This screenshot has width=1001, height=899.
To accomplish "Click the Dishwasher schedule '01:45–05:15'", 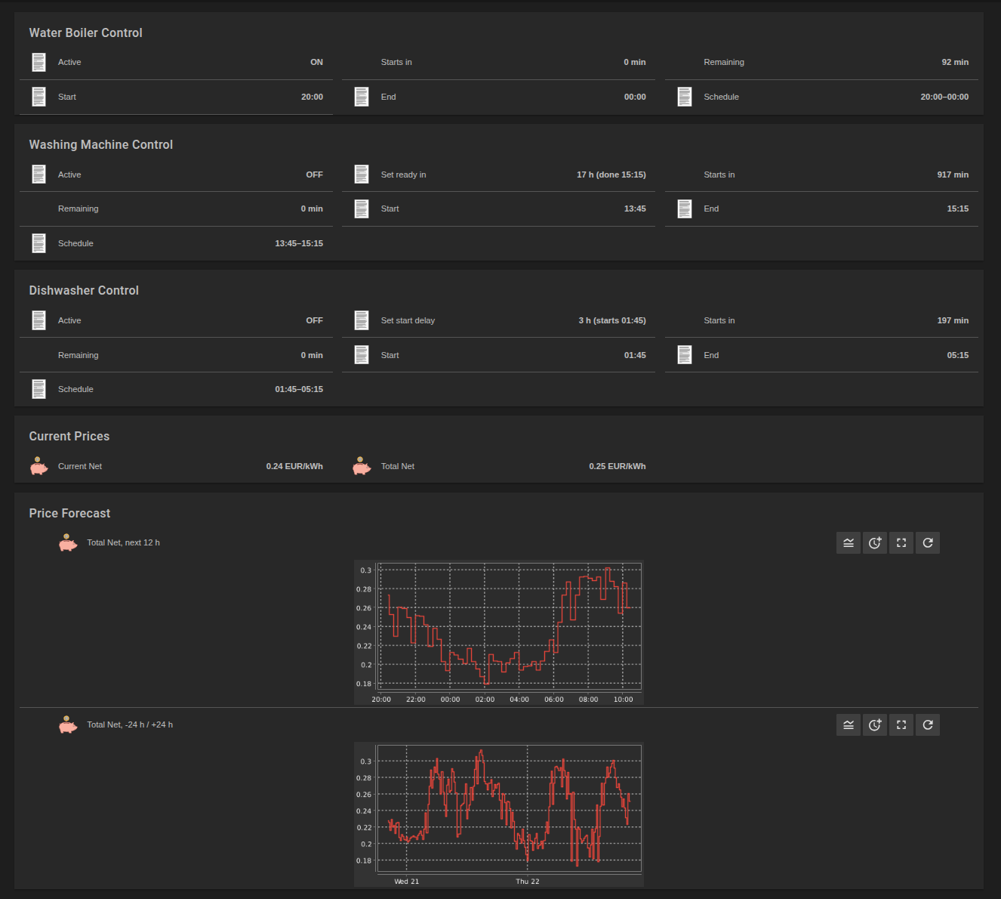I will pyautogui.click(x=299, y=389).
